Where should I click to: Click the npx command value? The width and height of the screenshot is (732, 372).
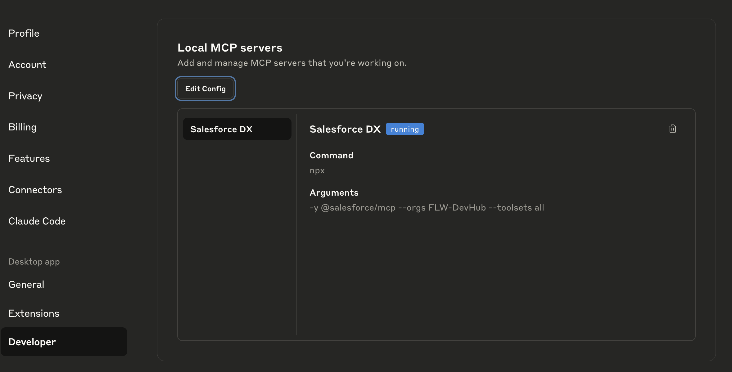tap(317, 171)
